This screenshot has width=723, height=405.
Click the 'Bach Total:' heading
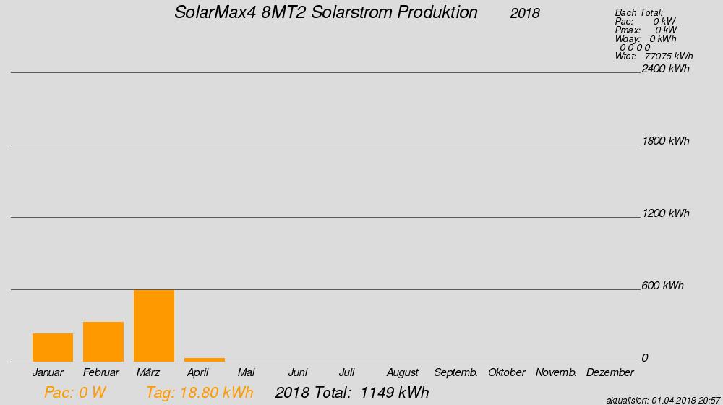click(638, 13)
